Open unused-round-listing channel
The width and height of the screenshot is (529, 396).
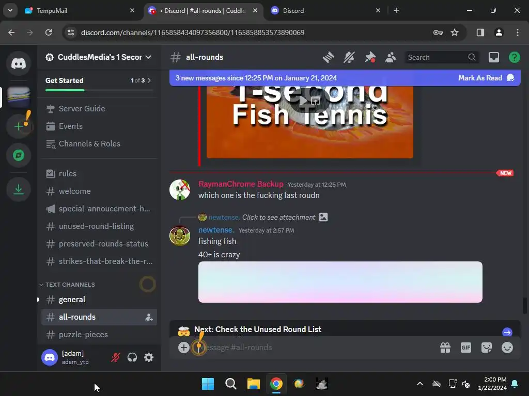[99, 226]
